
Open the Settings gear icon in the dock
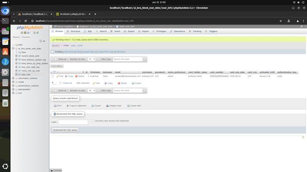click(x=5, y=72)
